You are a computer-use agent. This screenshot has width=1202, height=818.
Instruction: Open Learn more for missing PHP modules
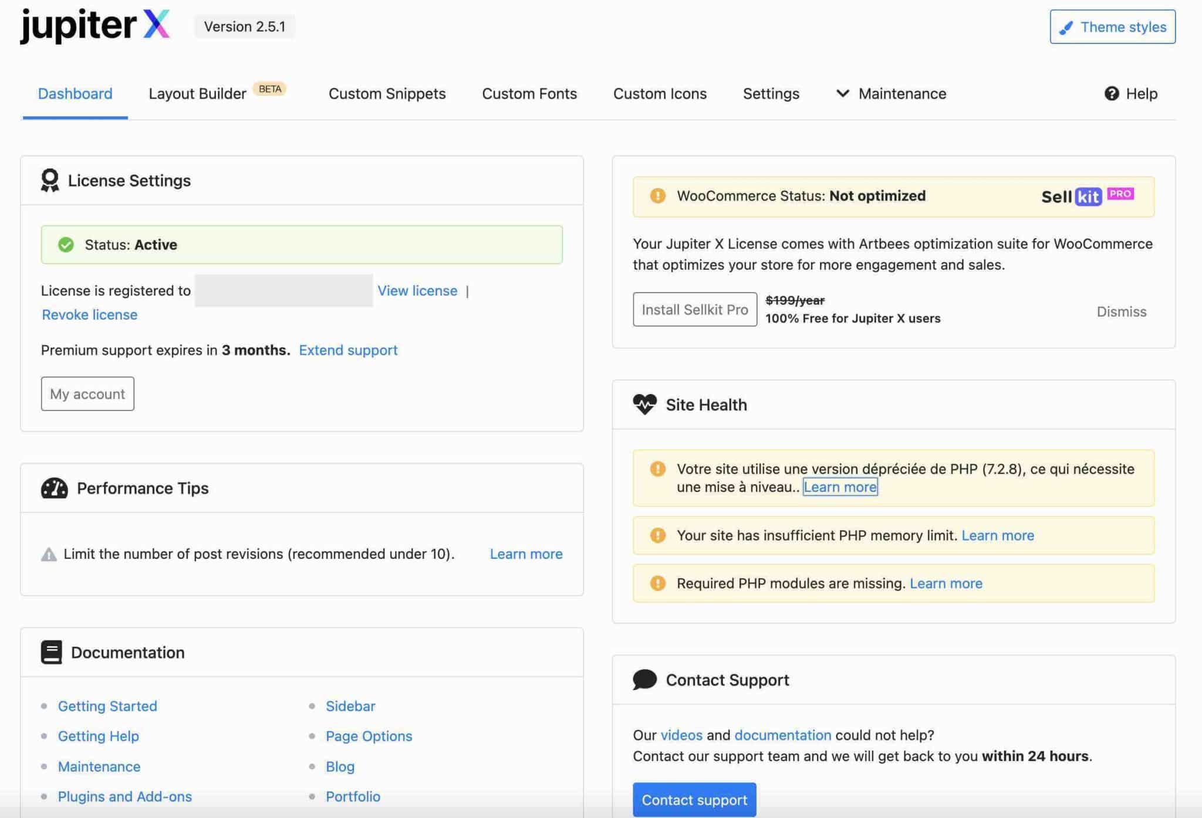[946, 583]
